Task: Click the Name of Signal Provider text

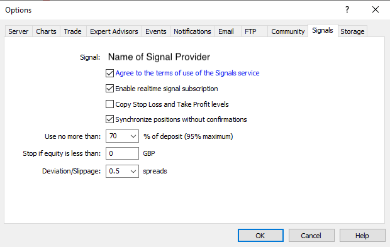Action: point(159,57)
